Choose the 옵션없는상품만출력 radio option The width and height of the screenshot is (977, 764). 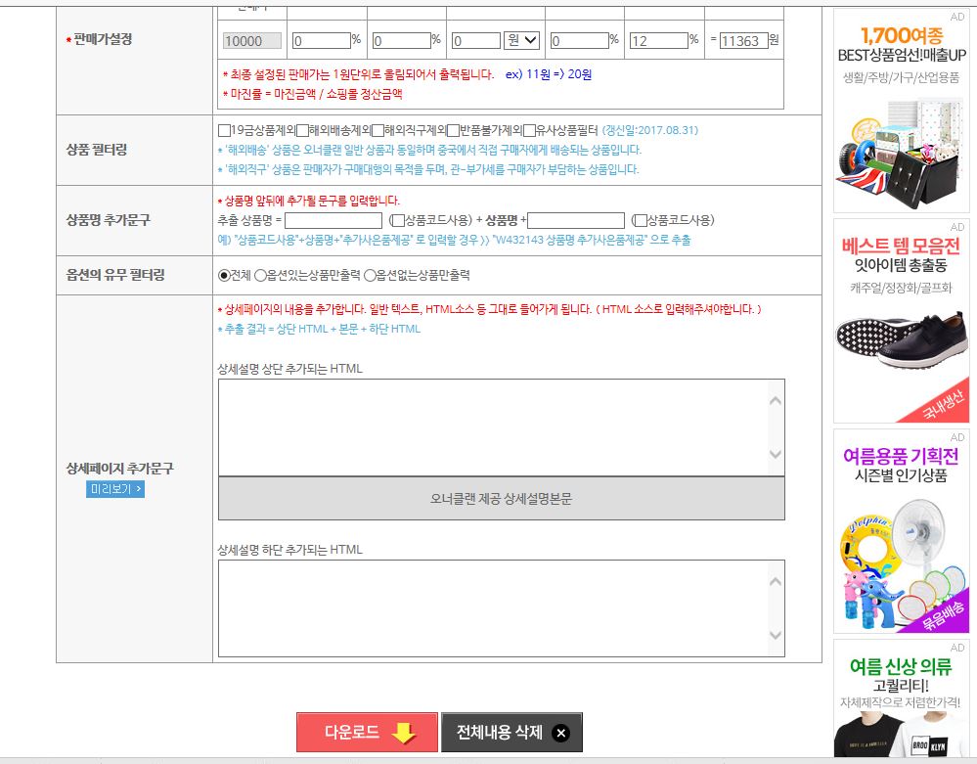[x=370, y=276]
